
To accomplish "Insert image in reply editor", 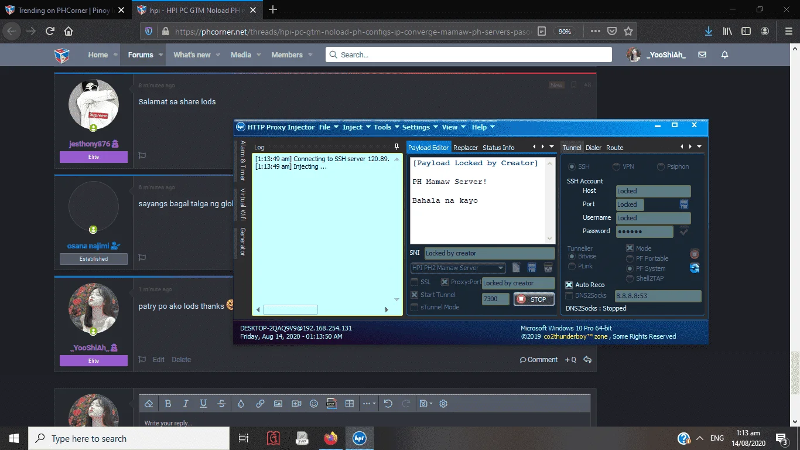I will coord(278,403).
